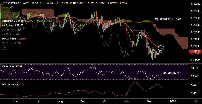
Task: Click the 40.00 level on the RSI scale
Action: point(194,76)
